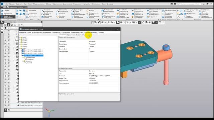Click the 10360.000000 rotation angle value

click(x=94, y=83)
